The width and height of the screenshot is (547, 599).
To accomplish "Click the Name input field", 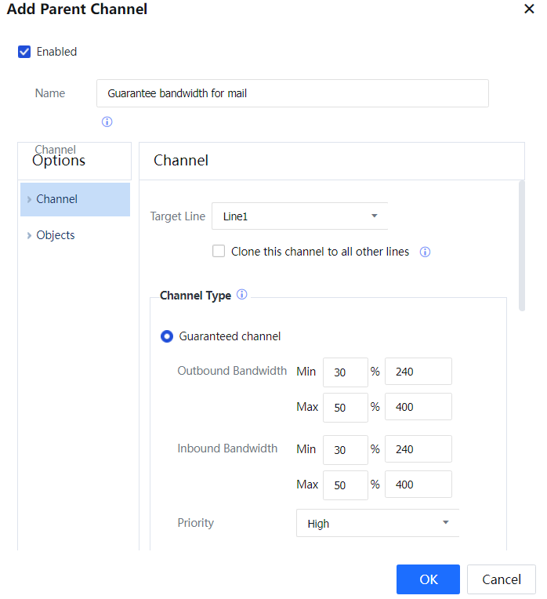I will coord(292,93).
